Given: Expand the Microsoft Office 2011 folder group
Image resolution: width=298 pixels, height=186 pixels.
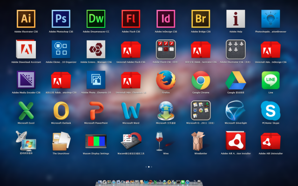Looking at the screenshot, I should [201, 111].
